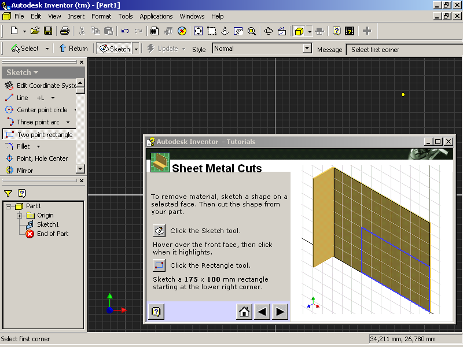Open the Insert menu
This screenshot has width=463, height=347.
pos(76,16)
